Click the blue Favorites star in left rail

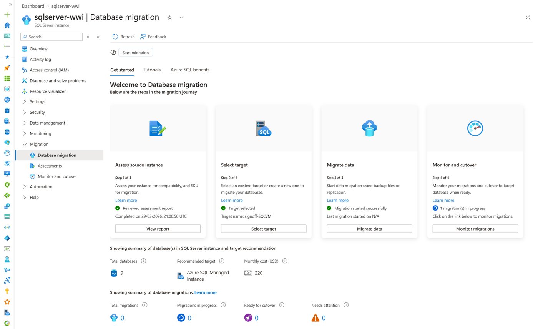click(7, 57)
